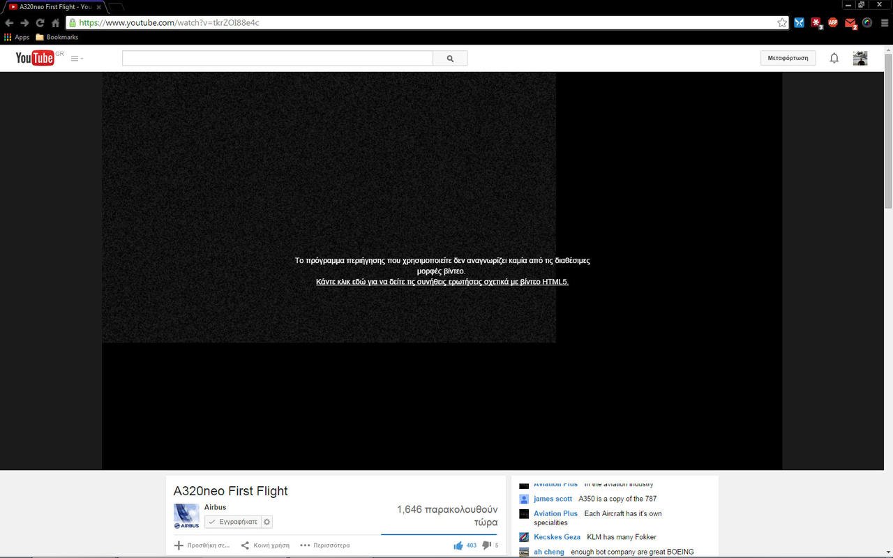Reload the current page
This screenshot has height=558, width=893.
click(40, 22)
